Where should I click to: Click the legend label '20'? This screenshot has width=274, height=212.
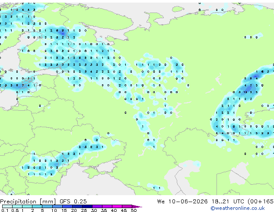coord(74,210)
